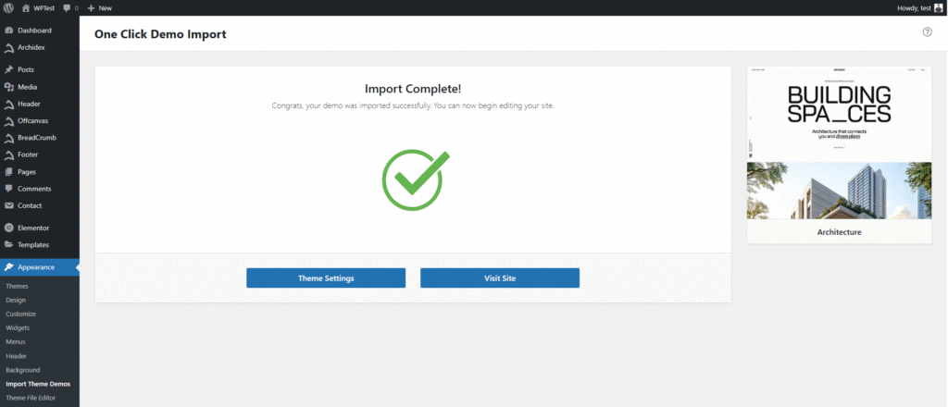Click the Contact envelope icon
The height and width of the screenshot is (407, 948).
(x=8, y=205)
